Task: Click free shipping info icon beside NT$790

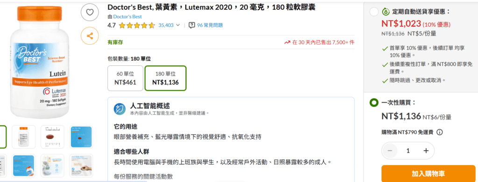Action: (x=439, y=133)
